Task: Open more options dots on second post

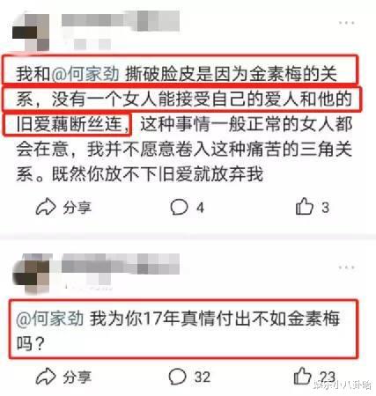Action: click(x=347, y=268)
